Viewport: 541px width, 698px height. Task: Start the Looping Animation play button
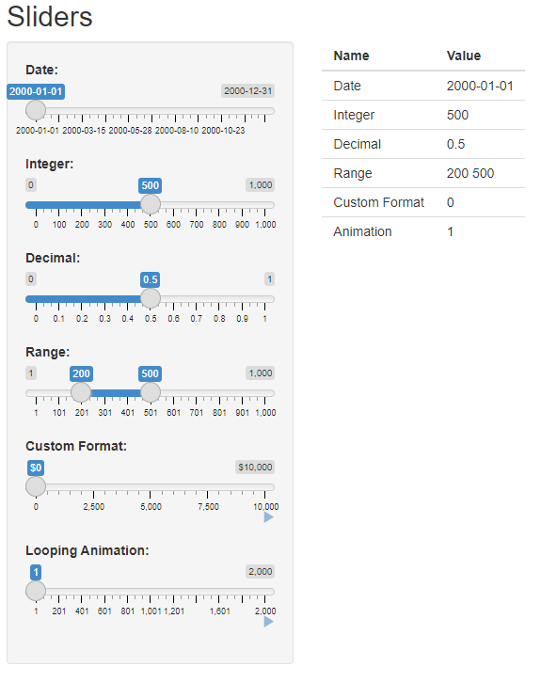(x=268, y=622)
